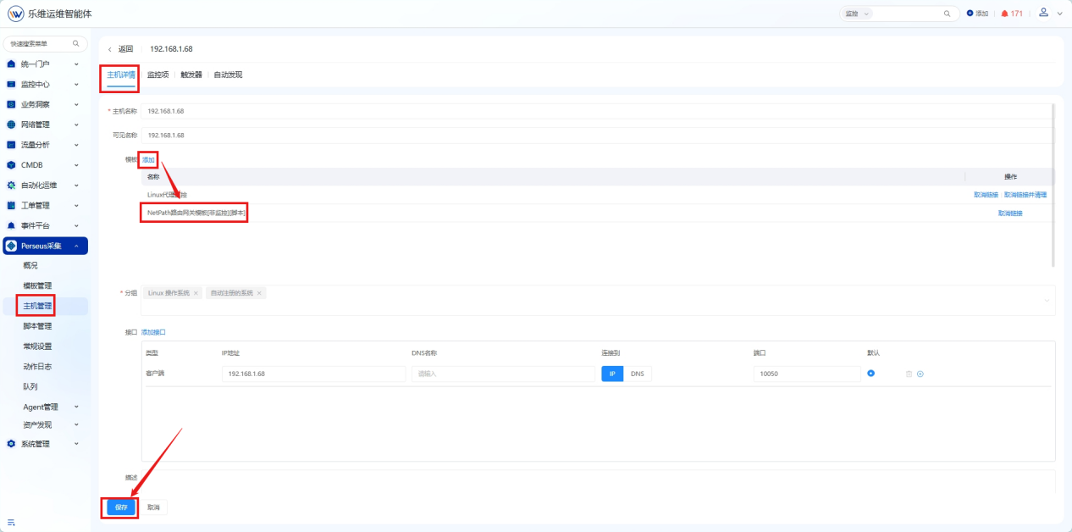
Task: Switch to the 触发器 tab
Action: pyautogui.click(x=191, y=75)
